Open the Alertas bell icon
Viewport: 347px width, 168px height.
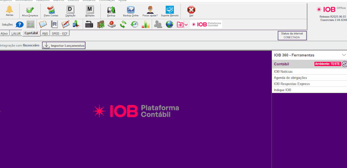click(9, 11)
